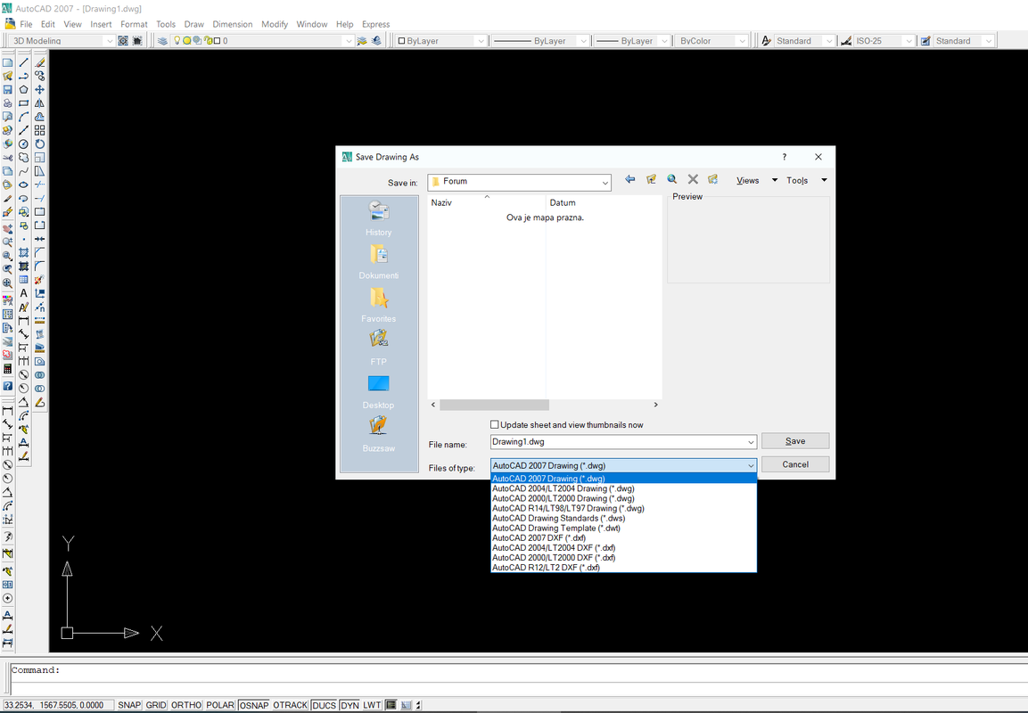This screenshot has height=713, width=1028.
Task: Check Update sheet and view thumbnails now
Action: [x=495, y=424]
